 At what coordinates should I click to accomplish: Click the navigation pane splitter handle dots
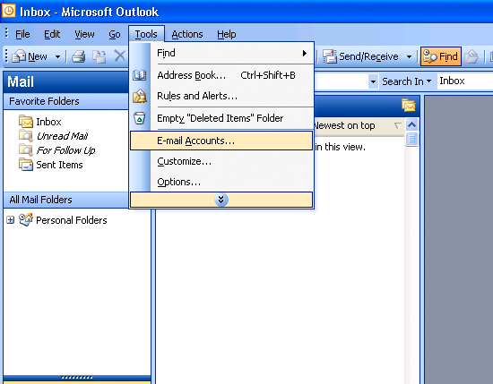click(x=77, y=378)
